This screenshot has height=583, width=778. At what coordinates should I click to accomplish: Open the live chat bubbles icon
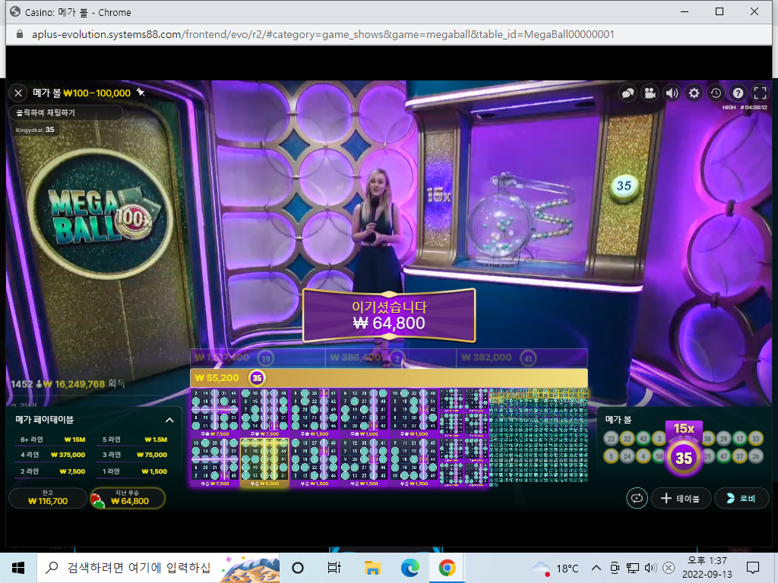(x=628, y=93)
